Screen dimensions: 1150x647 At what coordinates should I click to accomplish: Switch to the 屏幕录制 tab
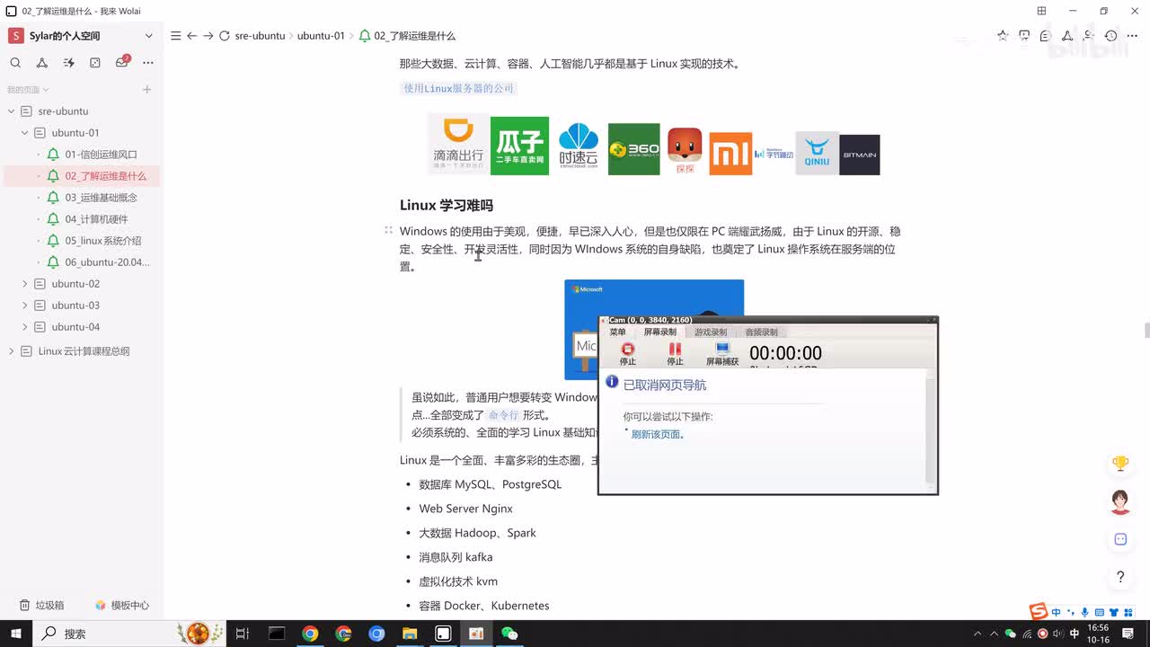point(660,332)
